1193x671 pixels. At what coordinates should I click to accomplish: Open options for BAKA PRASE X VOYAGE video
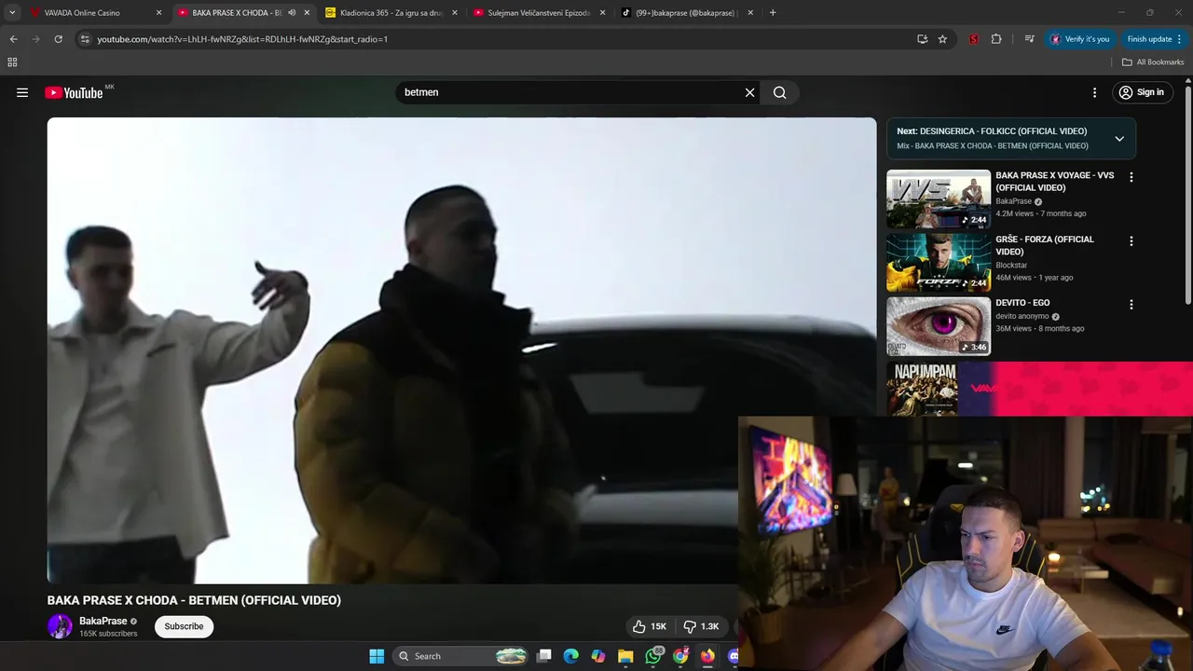(1131, 177)
